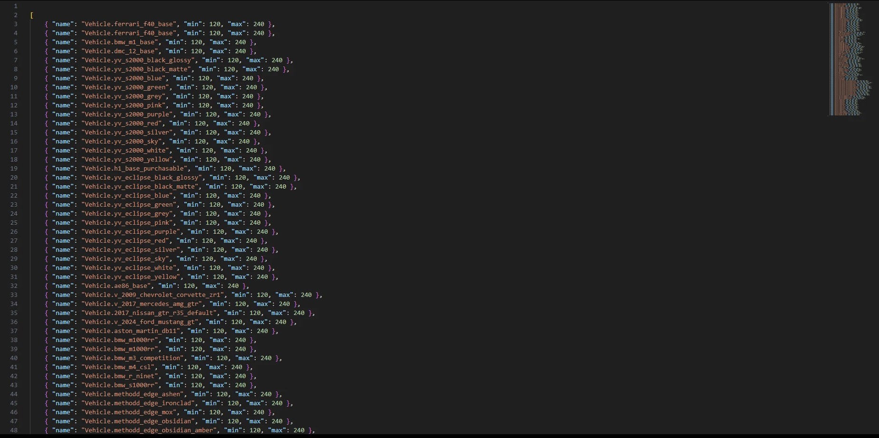This screenshot has height=438, width=879.
Task: Click the max value 240 in the yv_s2000_sky row
Action: (244, 142)
